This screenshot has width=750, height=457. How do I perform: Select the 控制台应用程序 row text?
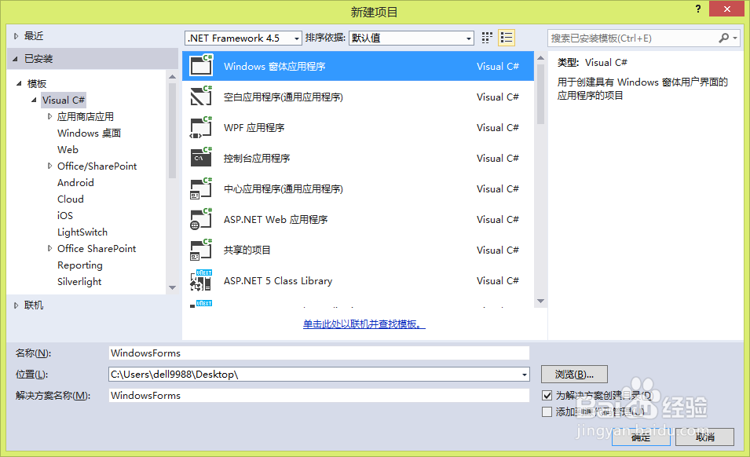click(256, 158)
